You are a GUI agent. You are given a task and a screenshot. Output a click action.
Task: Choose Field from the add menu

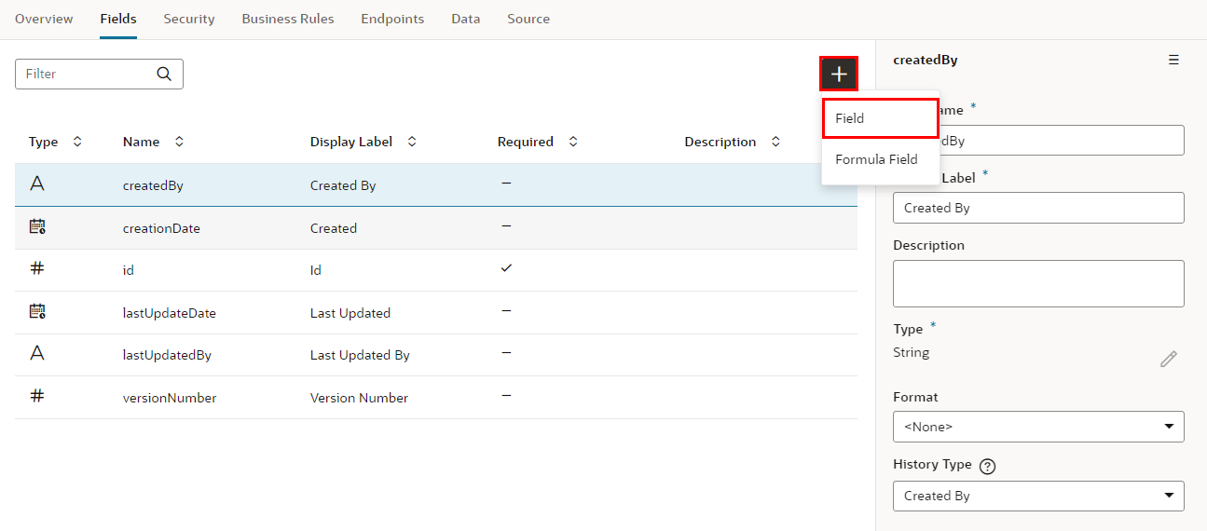[x=879, y=118]
